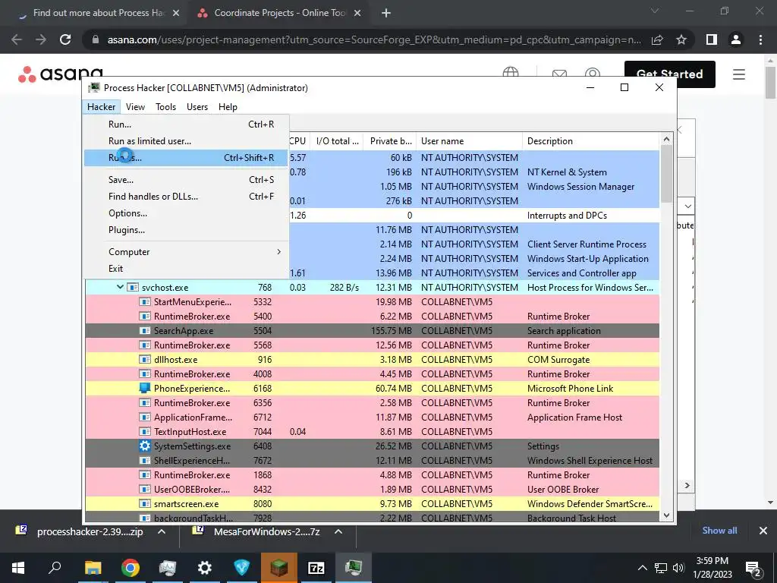Viewport: 777px width, 583px height.
Task: Click Show all downloads
Action: [x=719, y=531]
